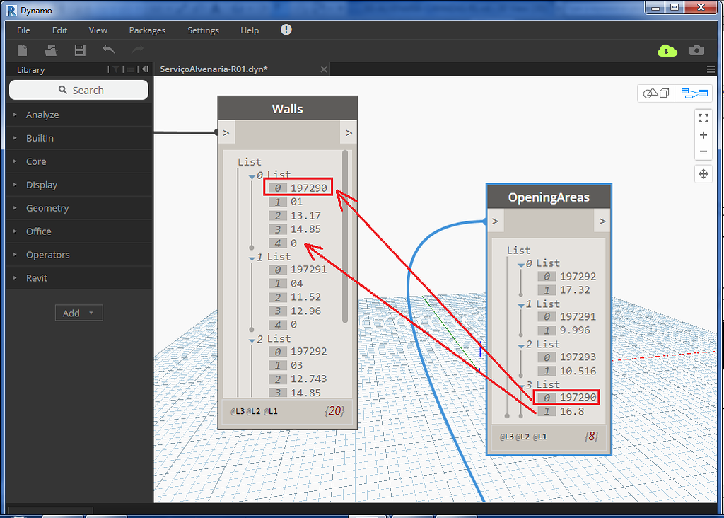Image resolution: width=724 pixels, height=518 pixels.
Task: Open the Packages menu
Action: pyautogui.click(x=146, y=30)
